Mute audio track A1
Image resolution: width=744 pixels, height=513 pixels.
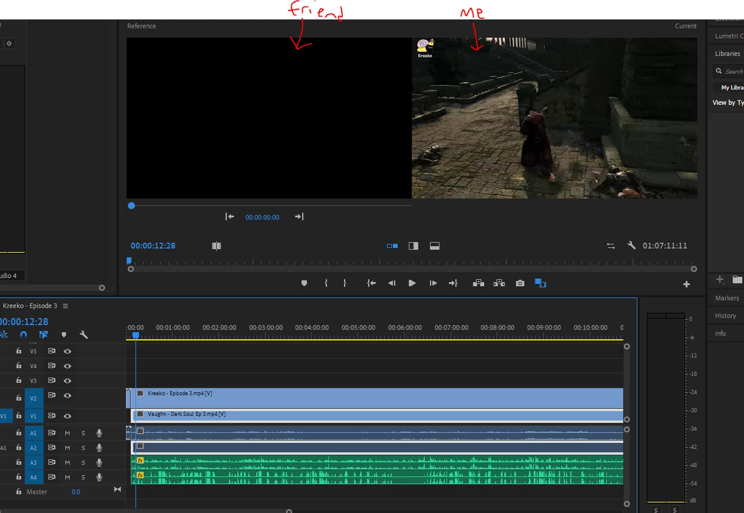point(67,433)
